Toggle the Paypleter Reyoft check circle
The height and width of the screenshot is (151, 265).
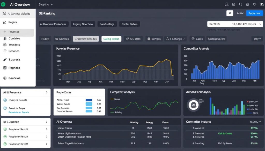coord(5,144)
